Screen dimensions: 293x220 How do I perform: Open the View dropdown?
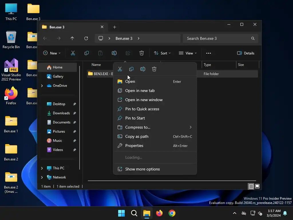coord(188,53)
